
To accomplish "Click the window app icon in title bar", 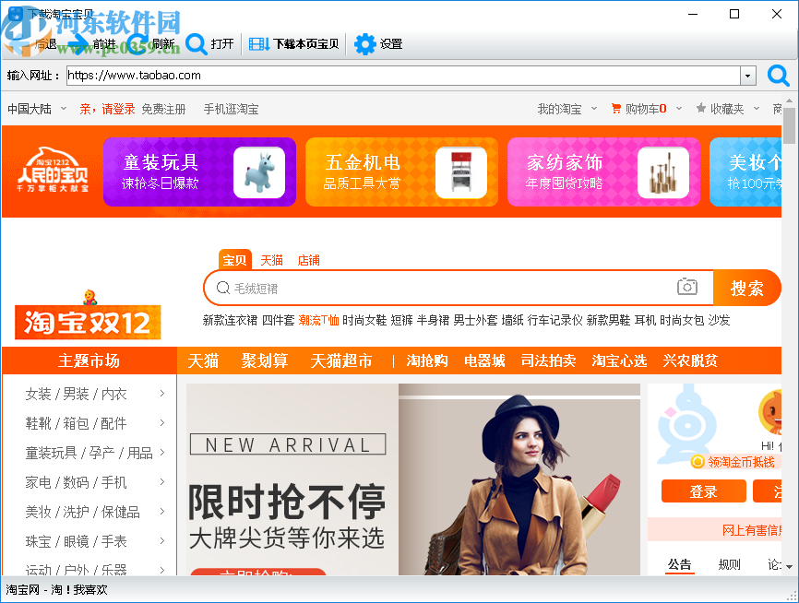I will 17,14.
